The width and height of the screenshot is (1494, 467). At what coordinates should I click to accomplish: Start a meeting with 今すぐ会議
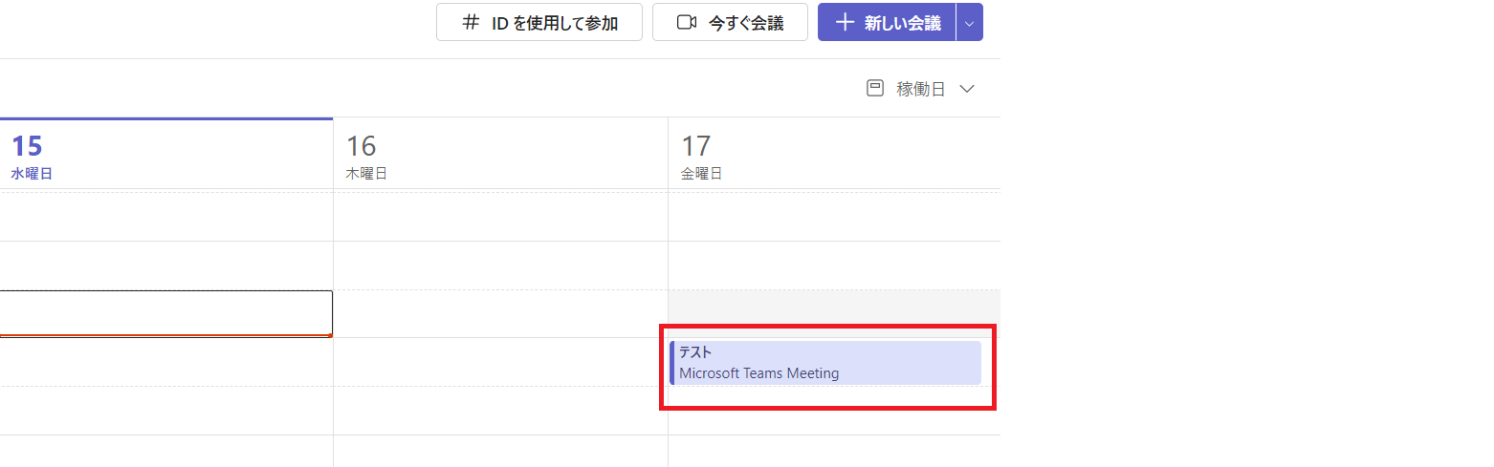(x=730, y=22)
